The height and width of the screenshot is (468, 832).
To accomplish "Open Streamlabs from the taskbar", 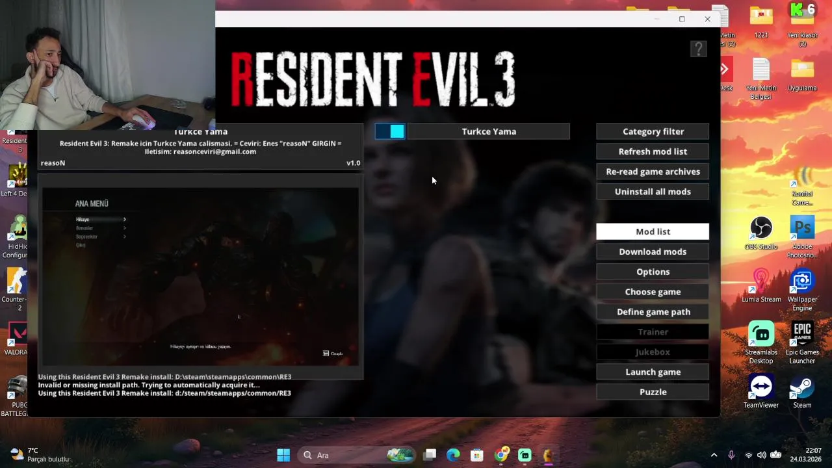I will point(525,455).
